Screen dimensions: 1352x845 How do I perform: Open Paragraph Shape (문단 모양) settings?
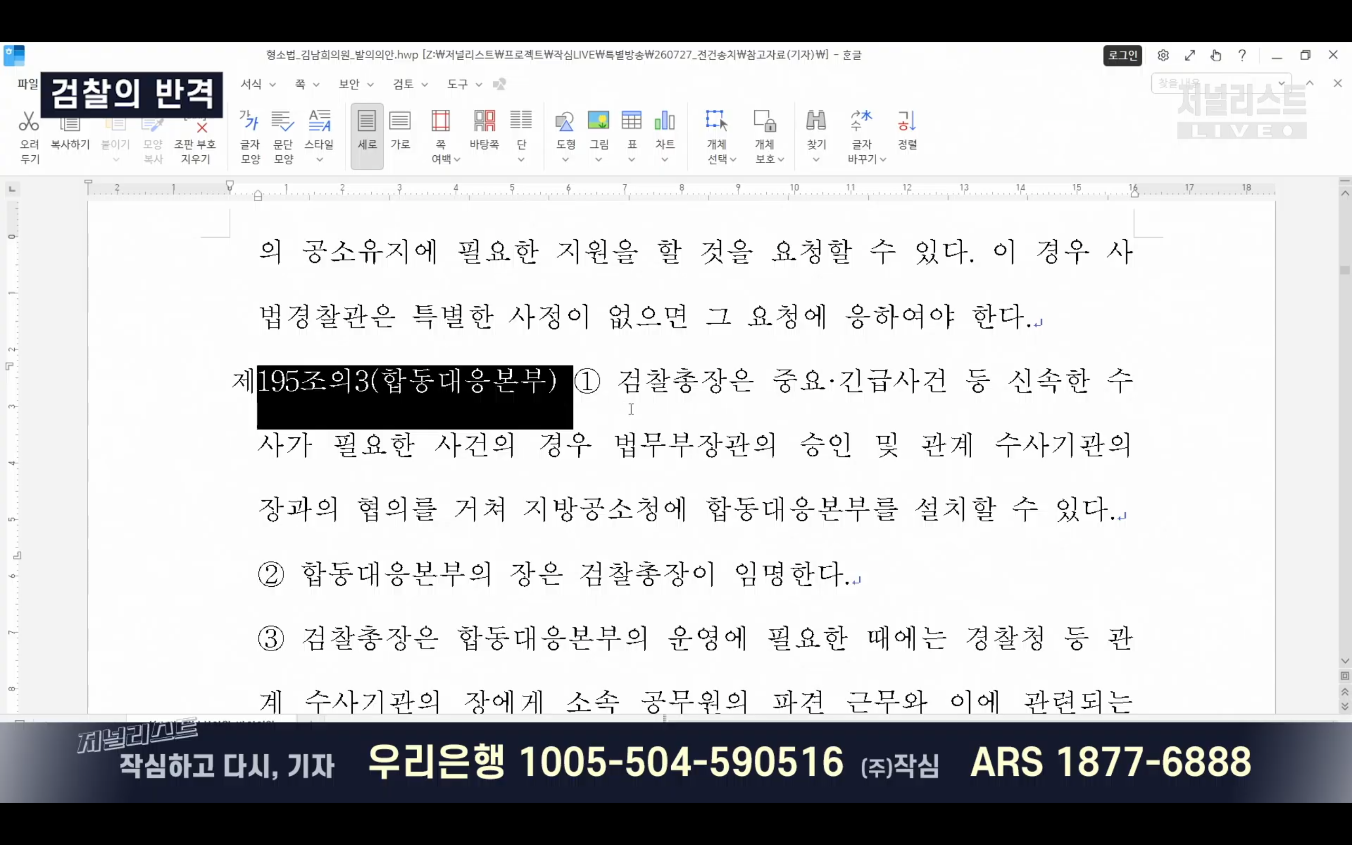point(283,120)
